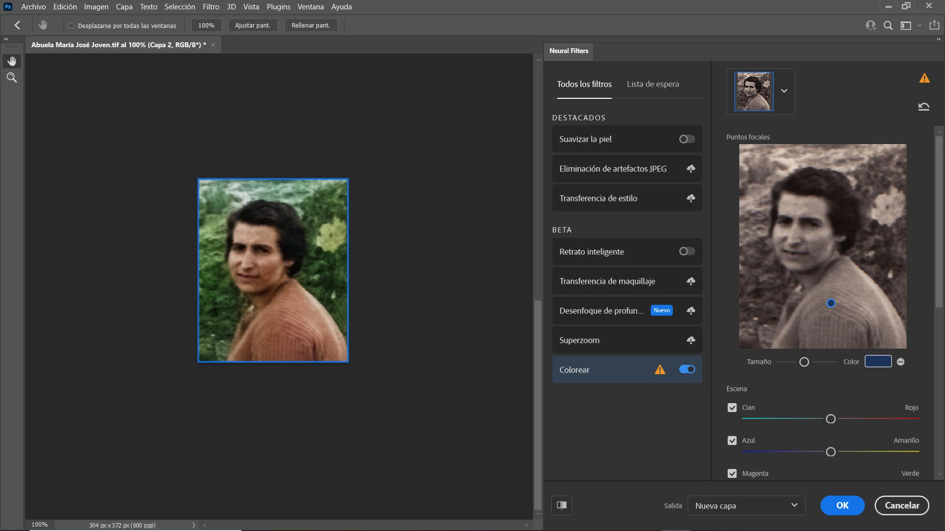Image resolution: width=945 pixels, height=531 pixels.
Task: Check Desplazarse por todas las ventanas
Action: point(71,26)
